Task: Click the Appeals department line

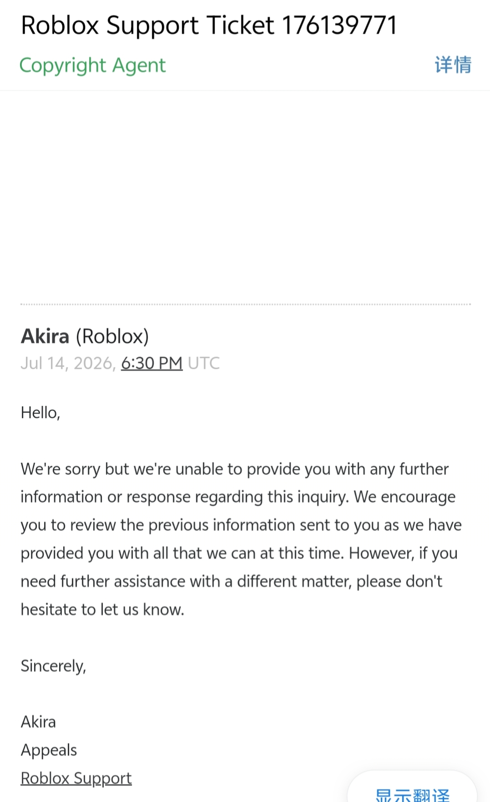Action: click(49, 750)
